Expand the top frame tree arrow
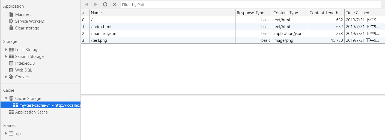Image resolution: width=385 pixels, height=140 pixels. tap(6, 133)
